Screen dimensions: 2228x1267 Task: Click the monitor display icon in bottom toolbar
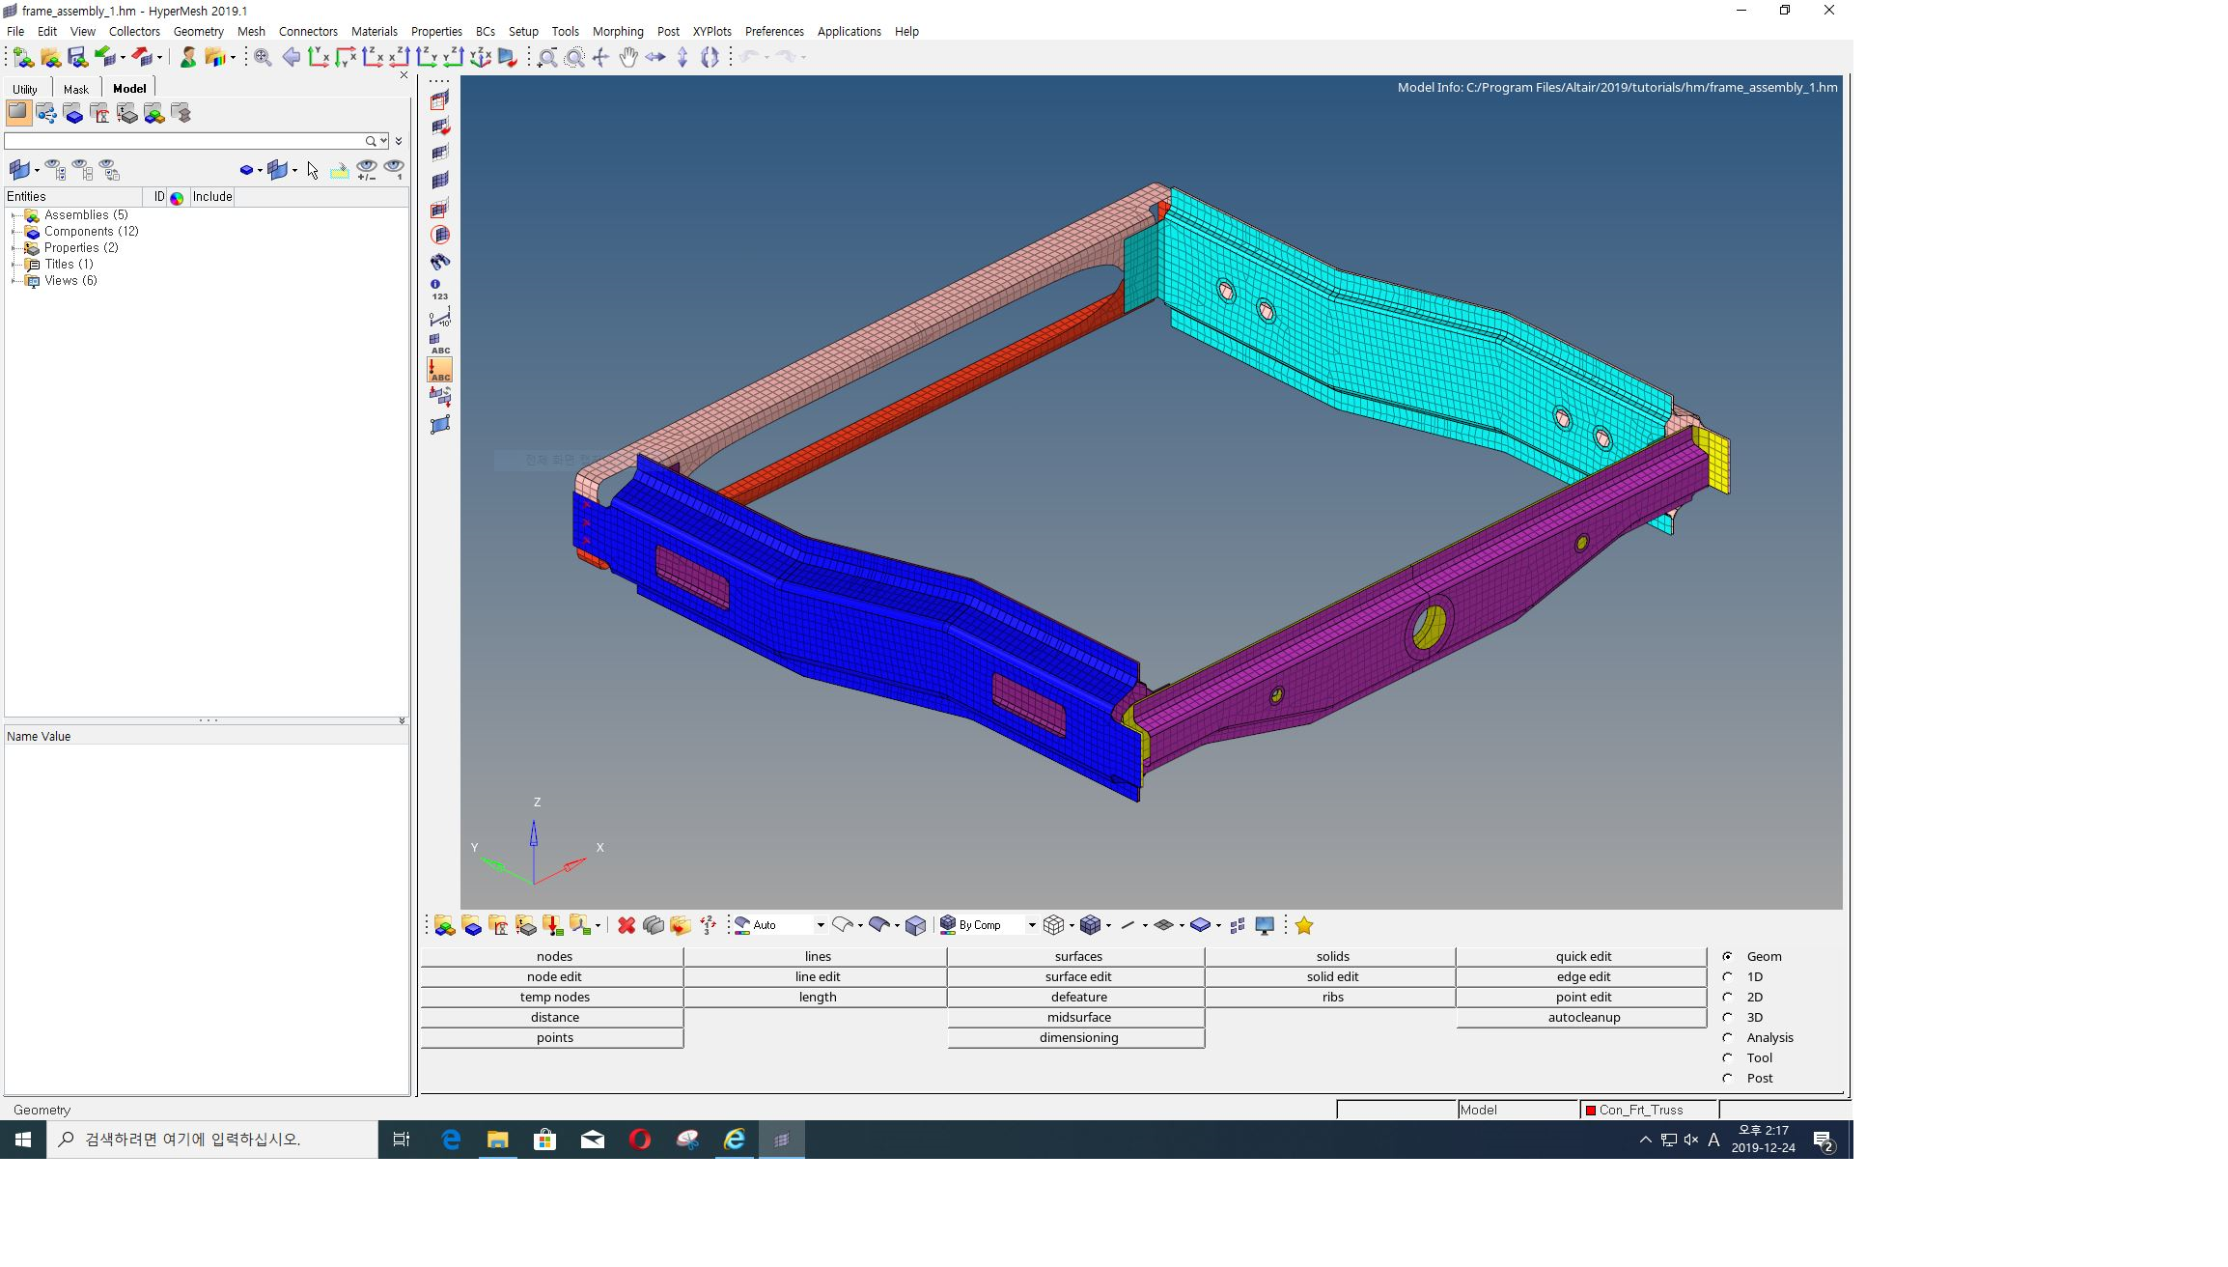pos(1265,925)
